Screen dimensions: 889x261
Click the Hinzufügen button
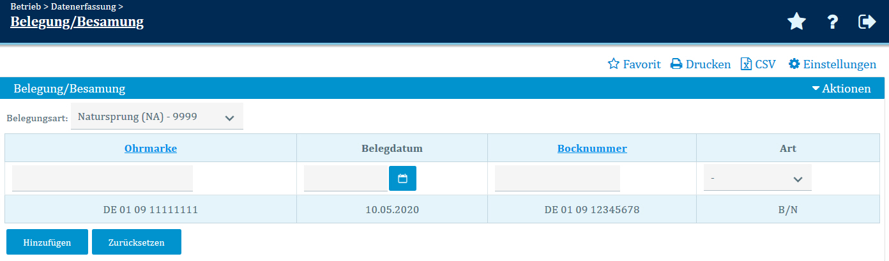coord(47,242)
